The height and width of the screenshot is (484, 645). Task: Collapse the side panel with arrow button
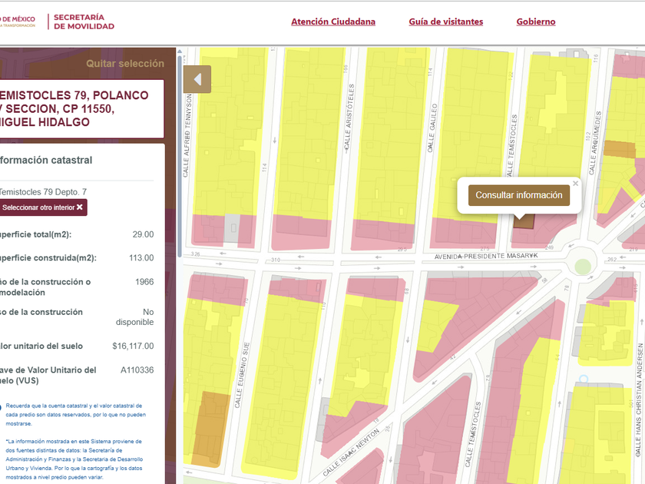[x=197, y=79]
